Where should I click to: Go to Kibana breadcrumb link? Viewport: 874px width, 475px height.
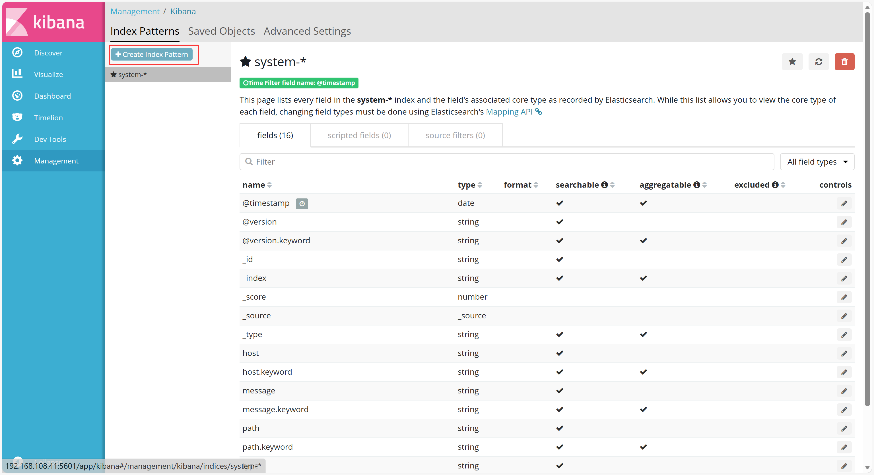pos(183,11)
